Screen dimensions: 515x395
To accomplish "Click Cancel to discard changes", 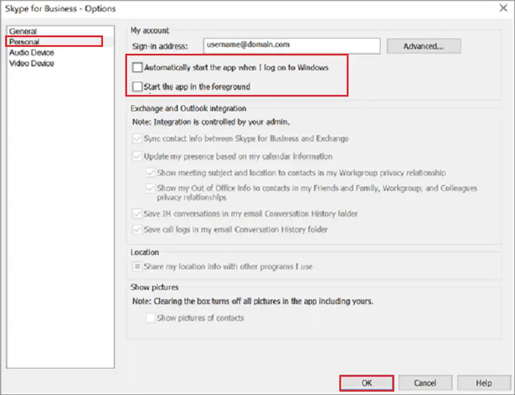I will click(425, 383).
